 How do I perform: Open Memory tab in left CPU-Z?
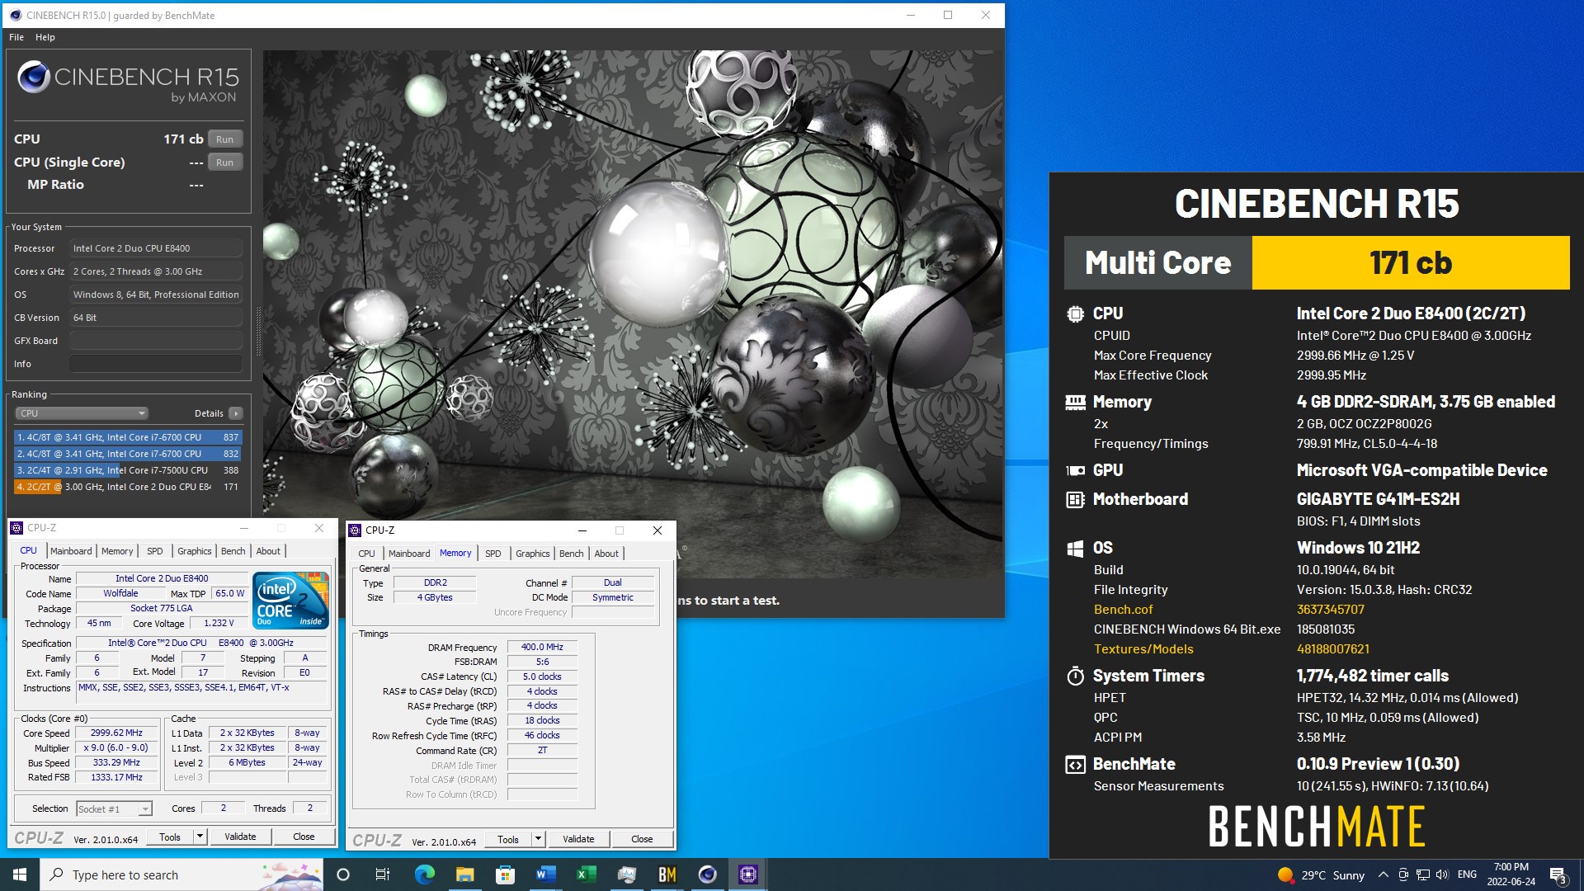click(117, 551)
